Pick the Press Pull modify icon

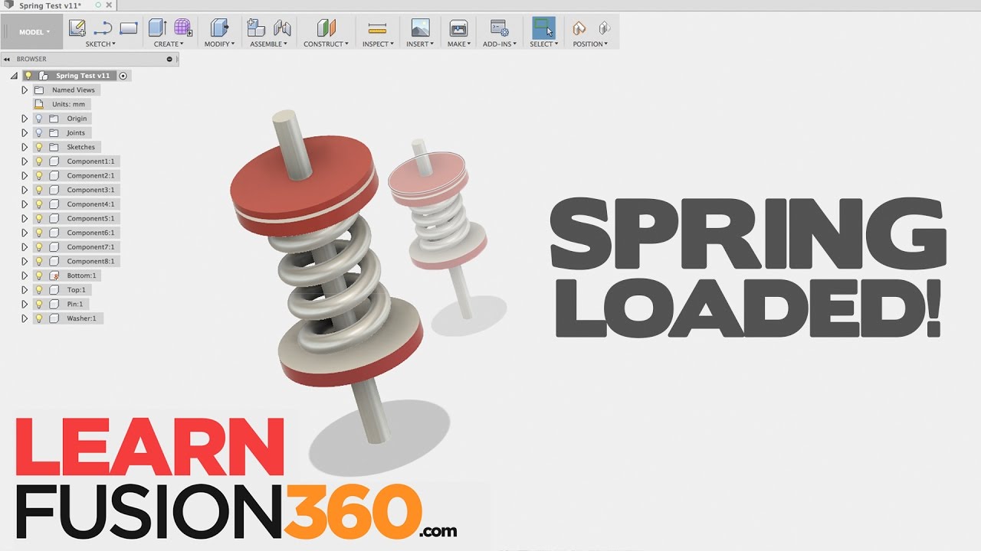click(x=219, y=28)
